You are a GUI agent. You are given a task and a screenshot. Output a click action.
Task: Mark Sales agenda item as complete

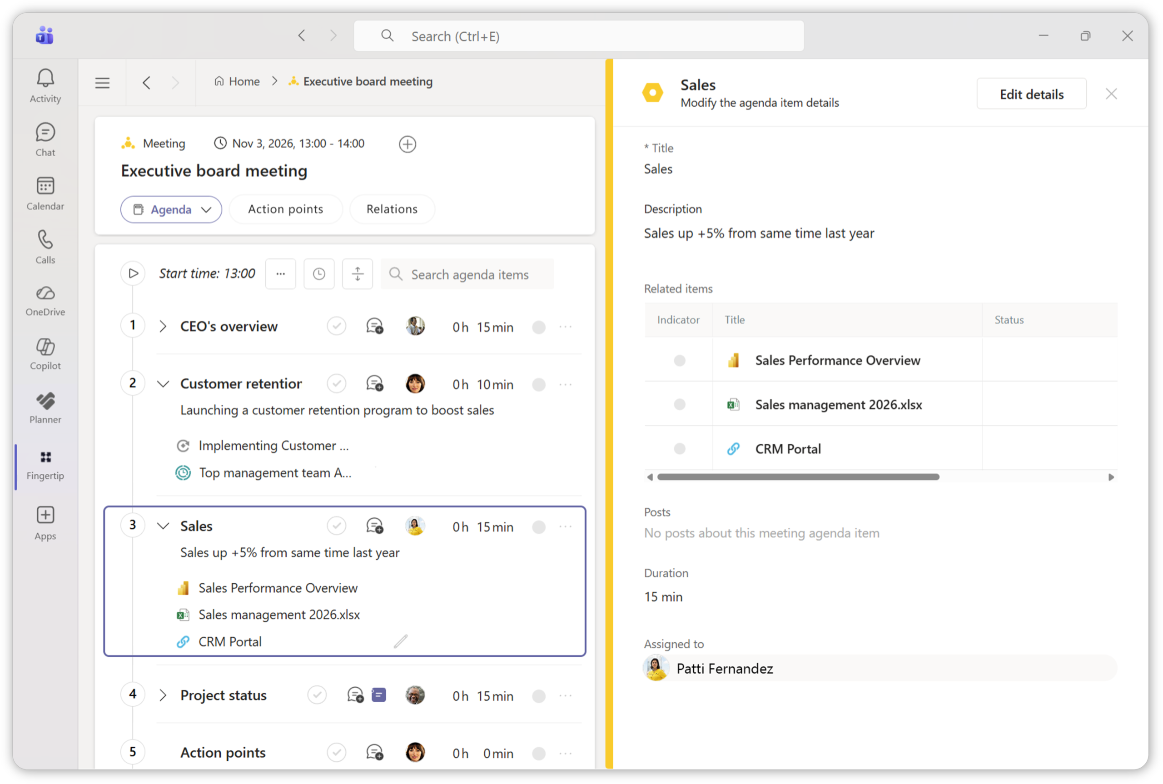tap(337, 526)
